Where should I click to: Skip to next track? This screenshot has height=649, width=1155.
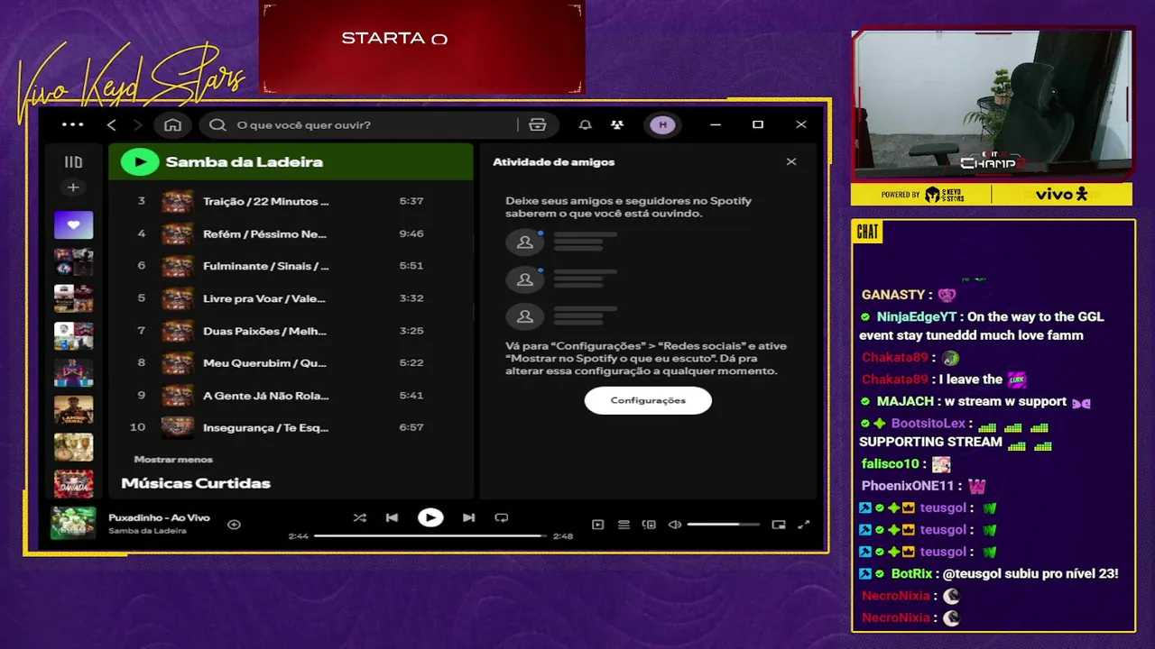point(468,517)
